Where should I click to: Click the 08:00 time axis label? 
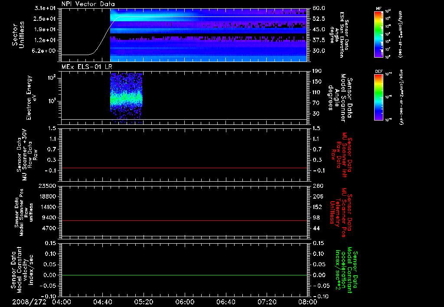coord(308,302)
